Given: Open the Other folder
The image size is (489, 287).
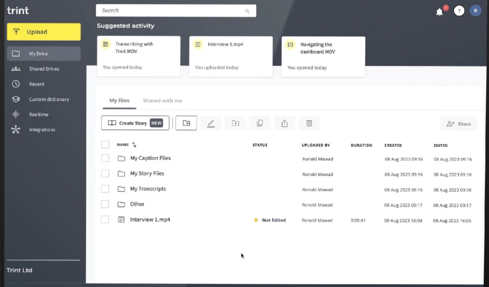Looking at the screenshot, I should pos(137,204).
